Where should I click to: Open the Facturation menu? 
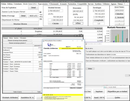tap(72, 4)
